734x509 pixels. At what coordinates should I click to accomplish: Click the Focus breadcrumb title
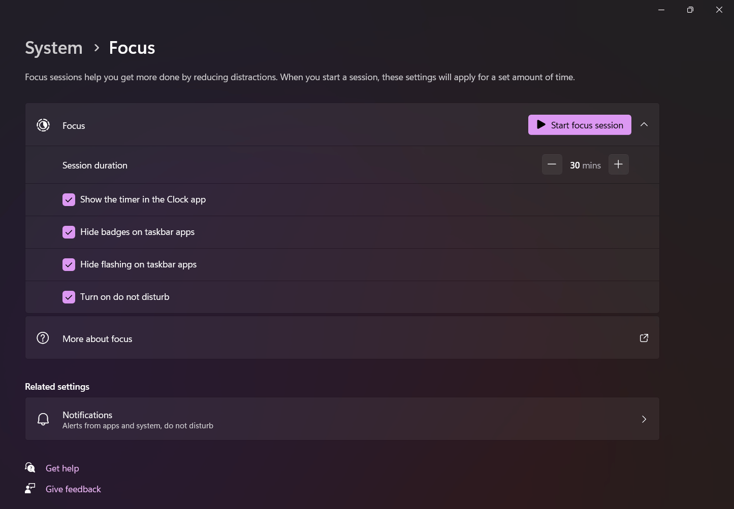point(132,48)
